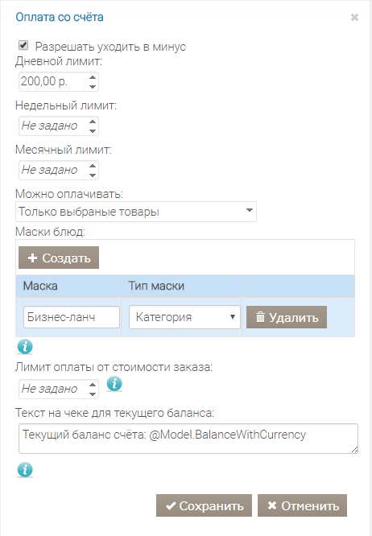Screen dimensions: 372x536
Task: Click the Бизнес-ланч mask input field
Action: (72, 317)
